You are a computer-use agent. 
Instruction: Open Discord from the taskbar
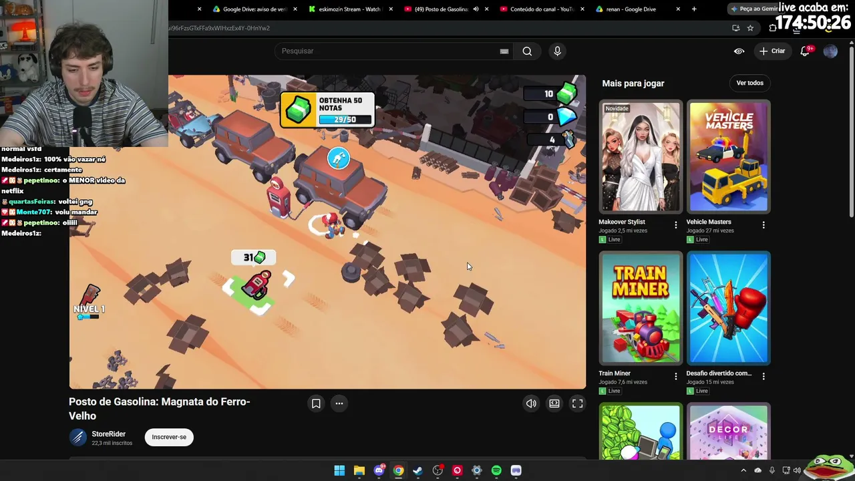pyautogui.click(x=379, y=470)
